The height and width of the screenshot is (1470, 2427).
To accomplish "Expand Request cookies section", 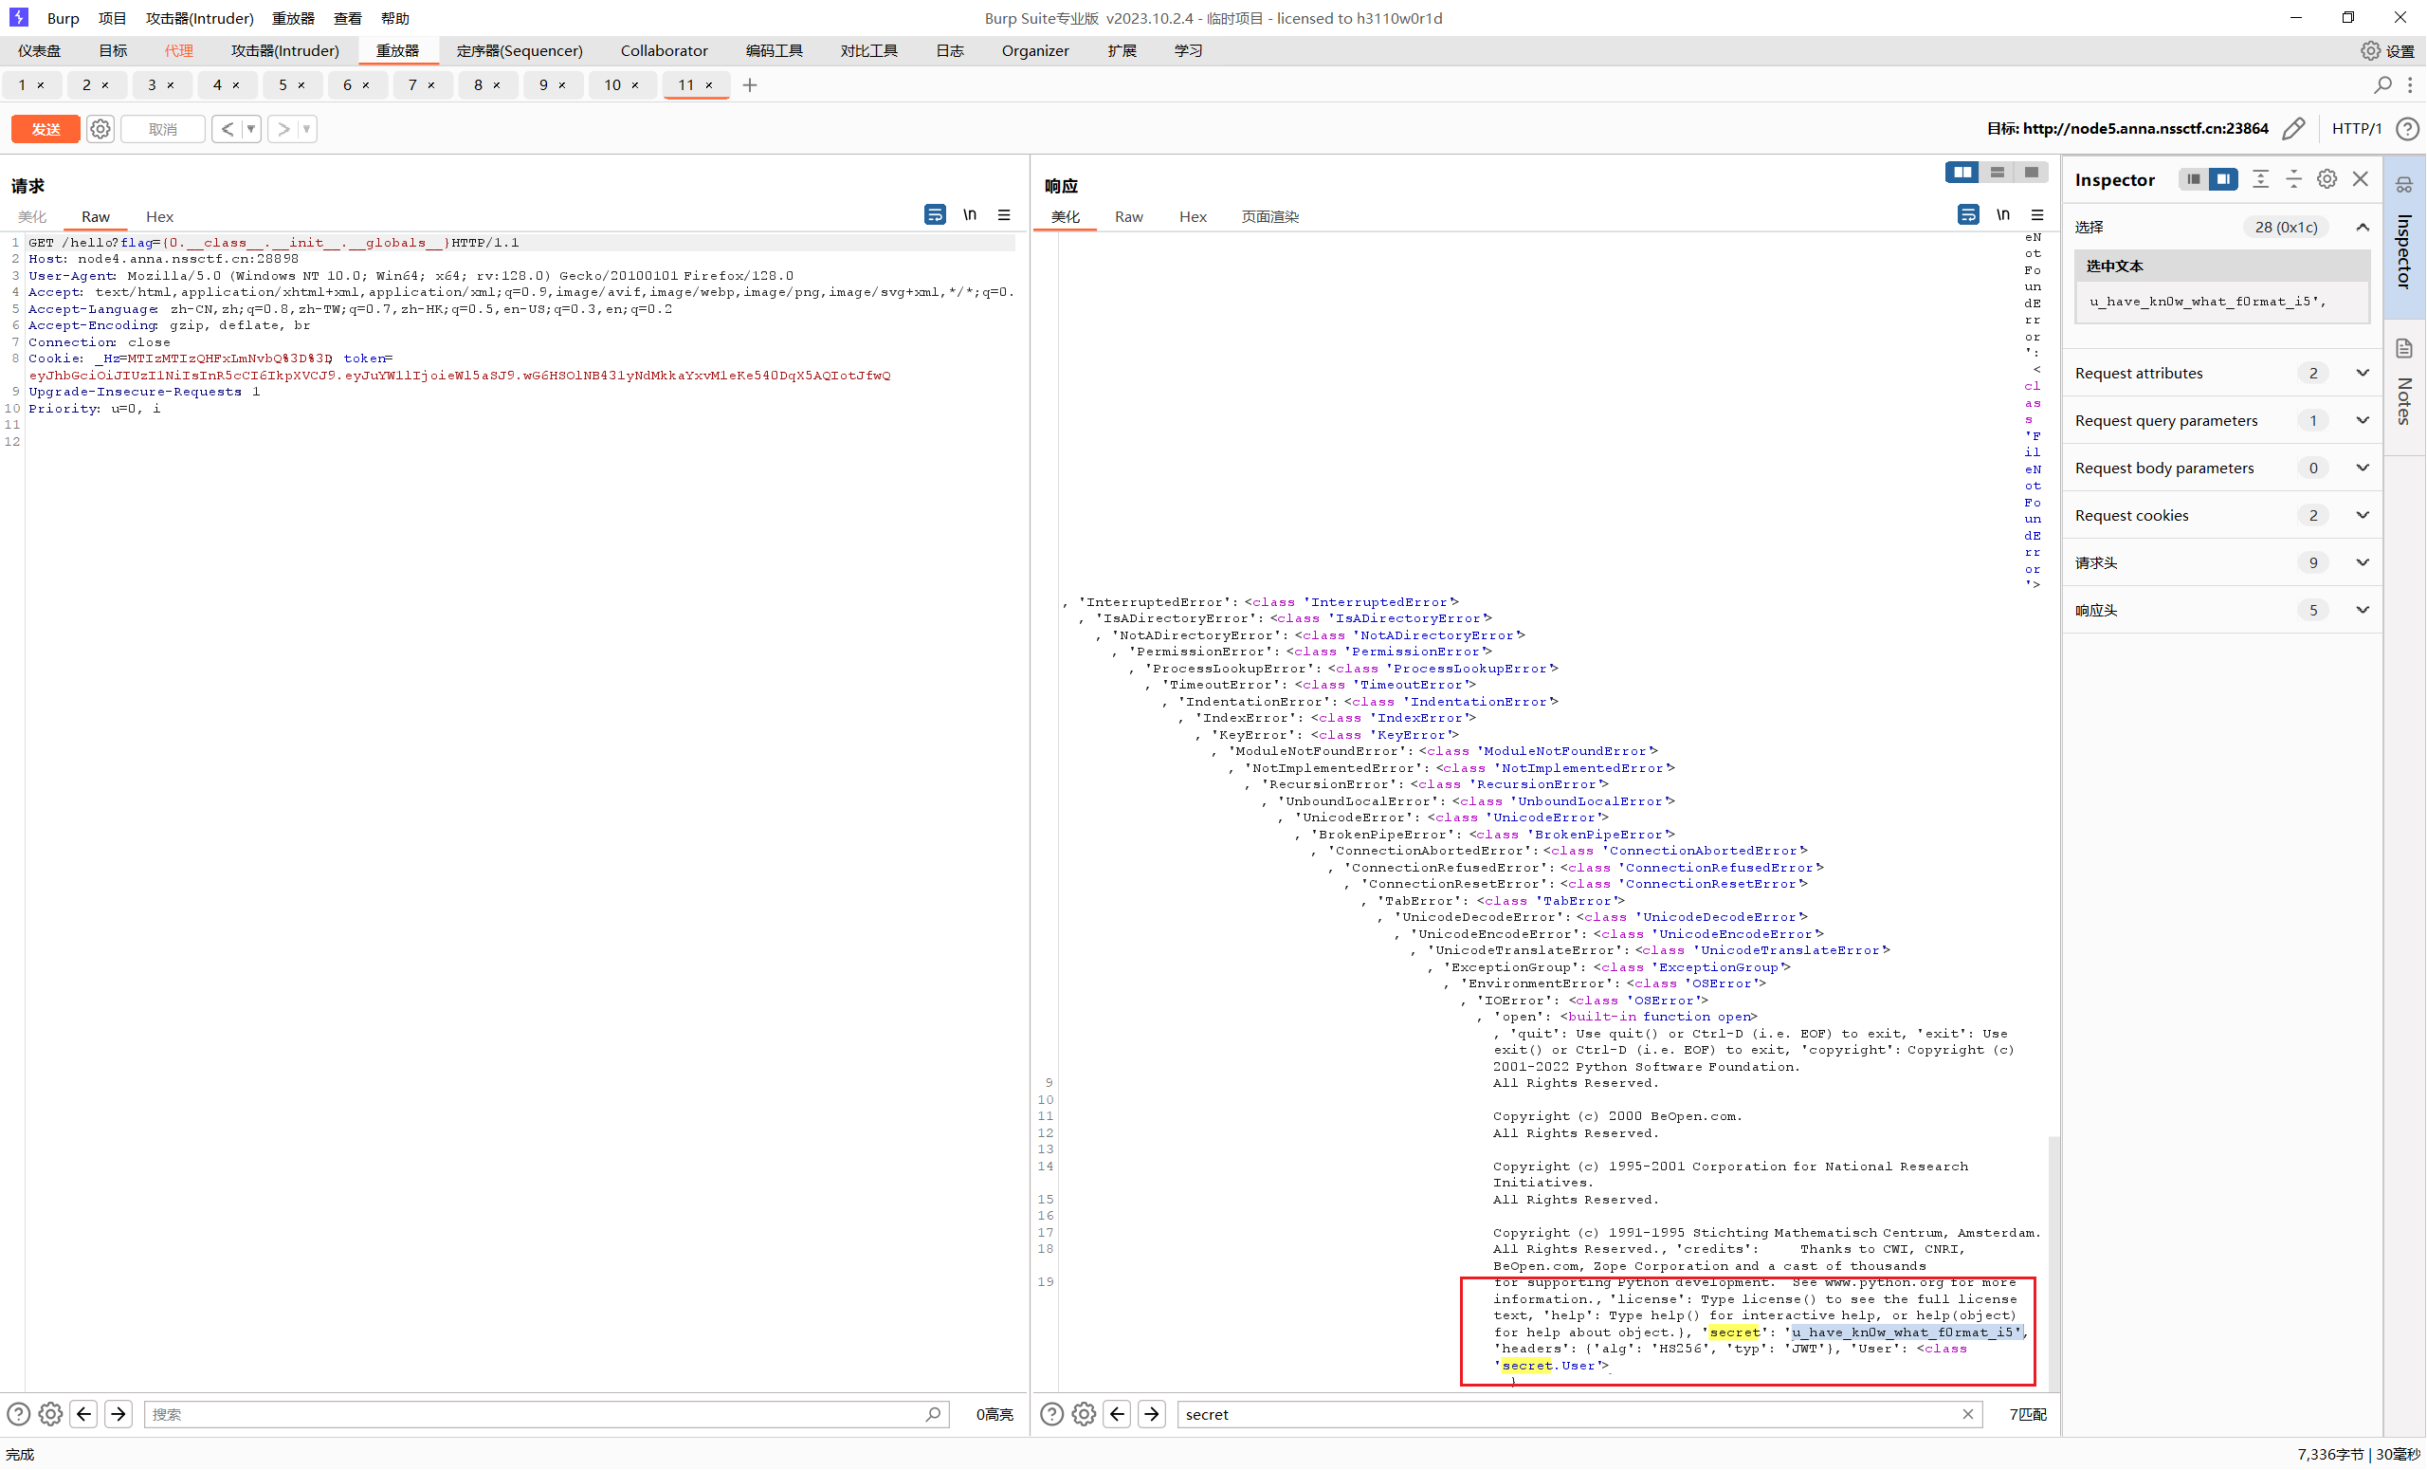I will click(x=2362, y=514).
